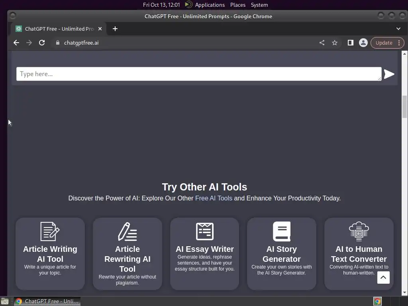The width and height of the screenshot is (408, 306).
Task: Click 'Create your own stories' description text
Action: [282, 270]
